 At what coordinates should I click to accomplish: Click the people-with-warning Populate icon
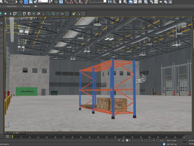coord(74,14)
